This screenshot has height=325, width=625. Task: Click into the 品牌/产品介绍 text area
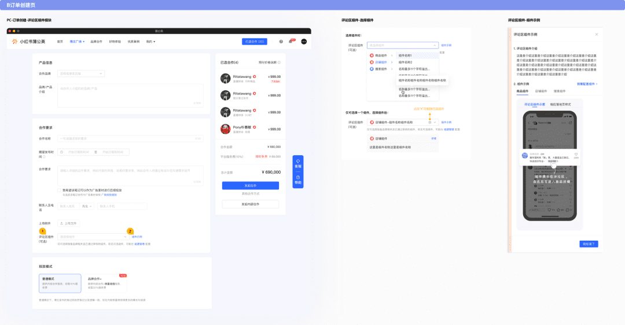(x=130, y=95)
